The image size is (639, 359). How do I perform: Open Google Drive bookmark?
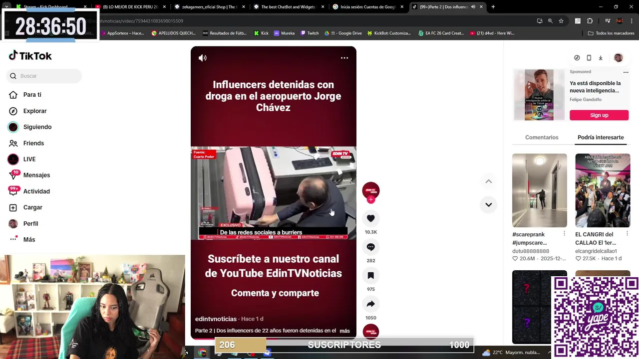tap(342, 33)
